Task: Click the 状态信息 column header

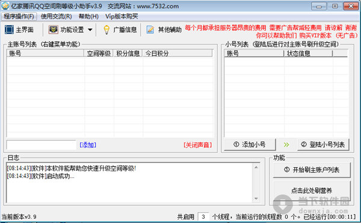Action: 308,53
